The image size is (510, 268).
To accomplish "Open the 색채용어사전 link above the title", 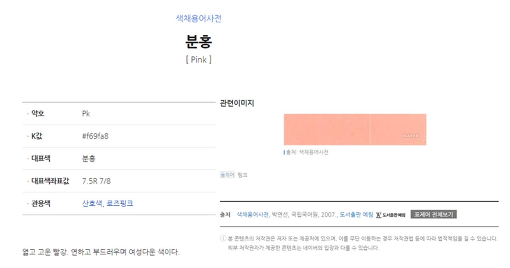I will (x=198, y=18).
